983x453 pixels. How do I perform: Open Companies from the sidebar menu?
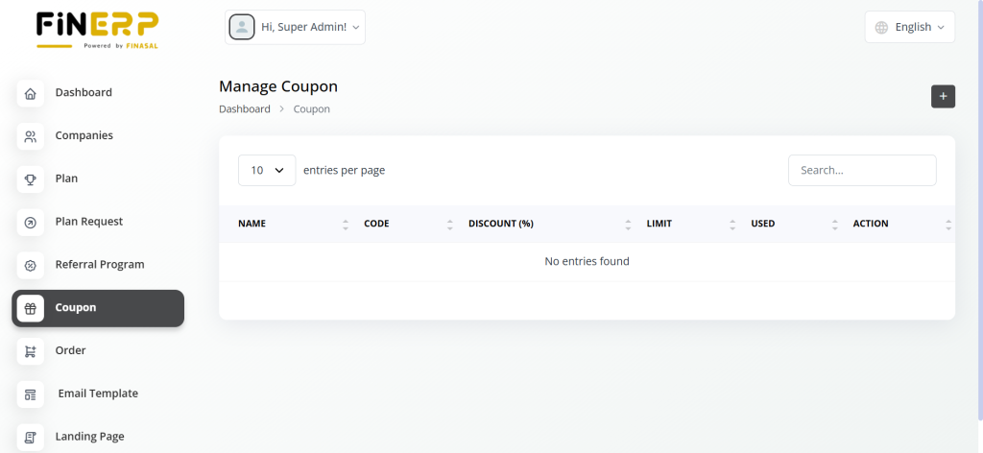tap(84, 136)
